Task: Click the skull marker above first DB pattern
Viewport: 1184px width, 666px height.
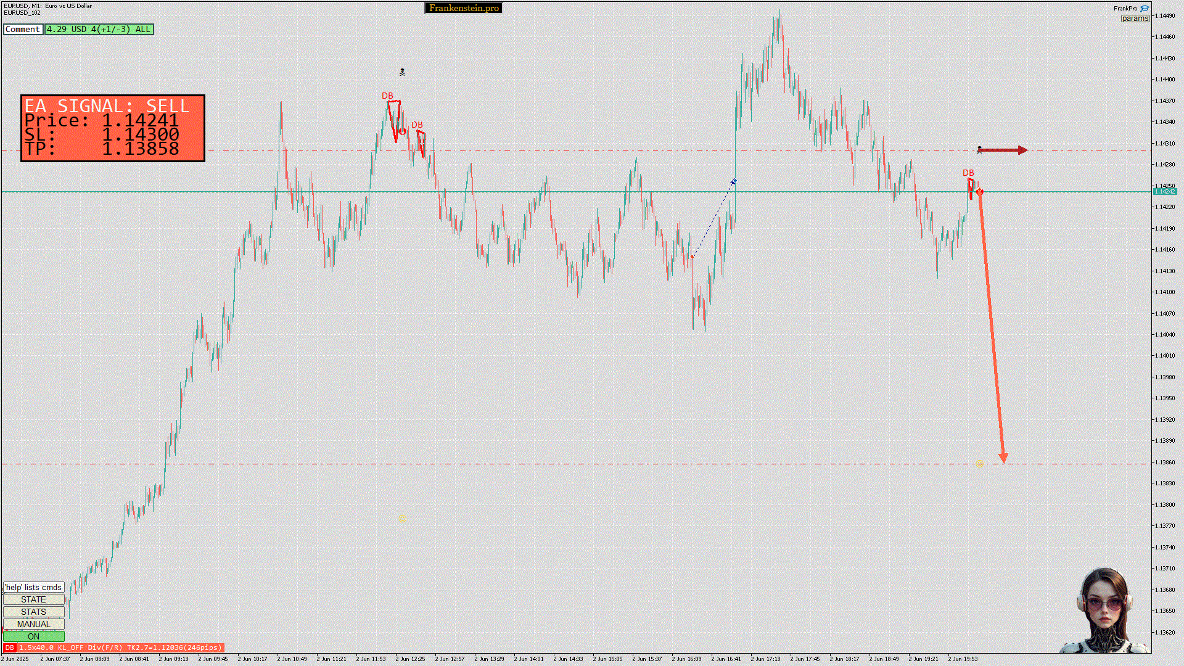Action: (402, 72)
